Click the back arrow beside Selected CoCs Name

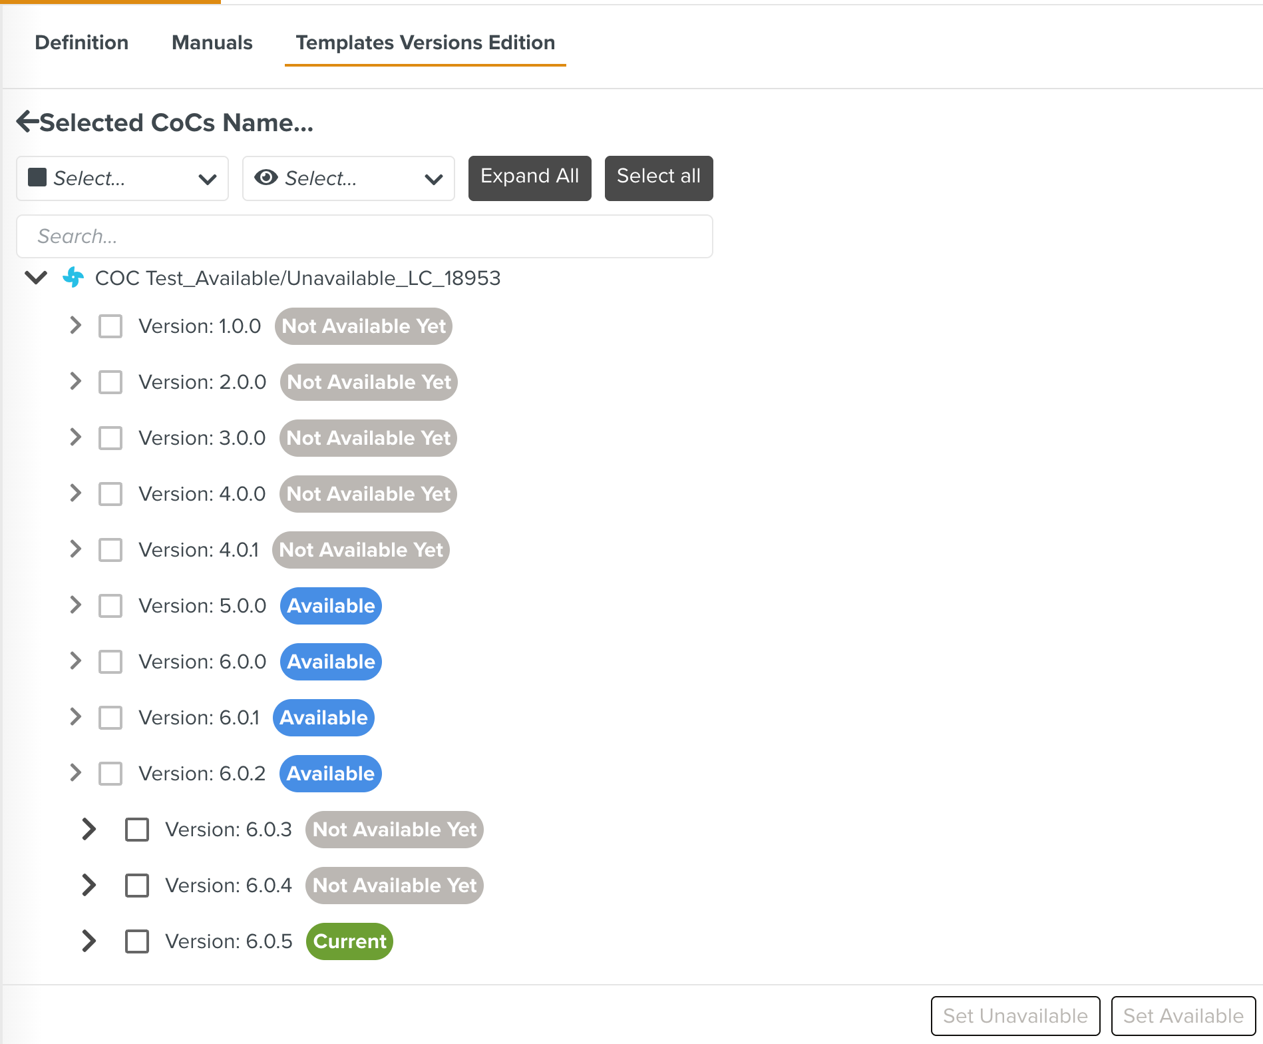27,122
